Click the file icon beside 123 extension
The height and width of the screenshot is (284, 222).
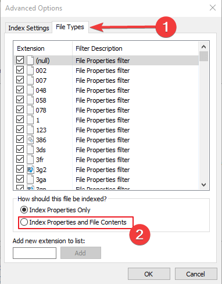point(30,130)
